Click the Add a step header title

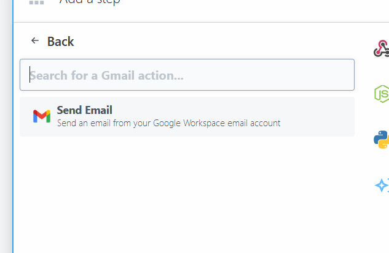click(90, 2)
